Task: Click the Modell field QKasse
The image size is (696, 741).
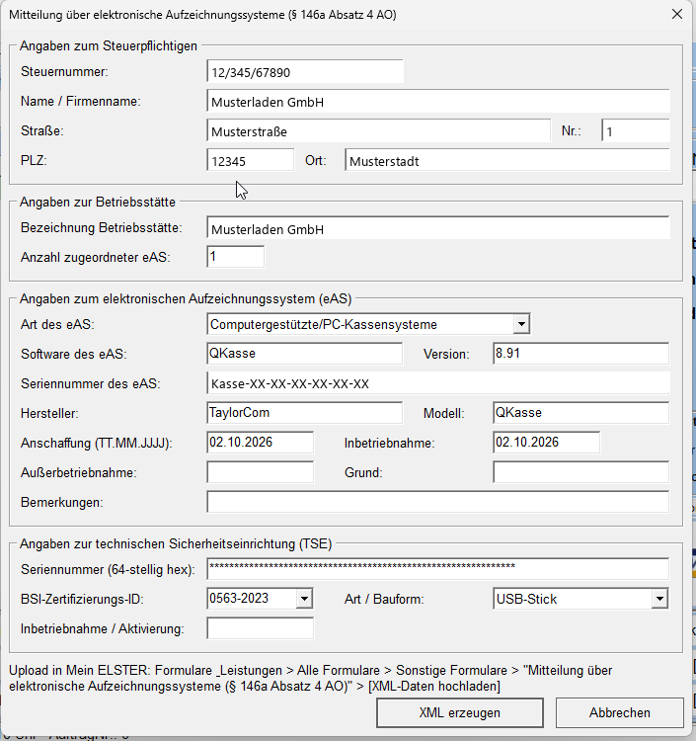Action: coord(580,413)
